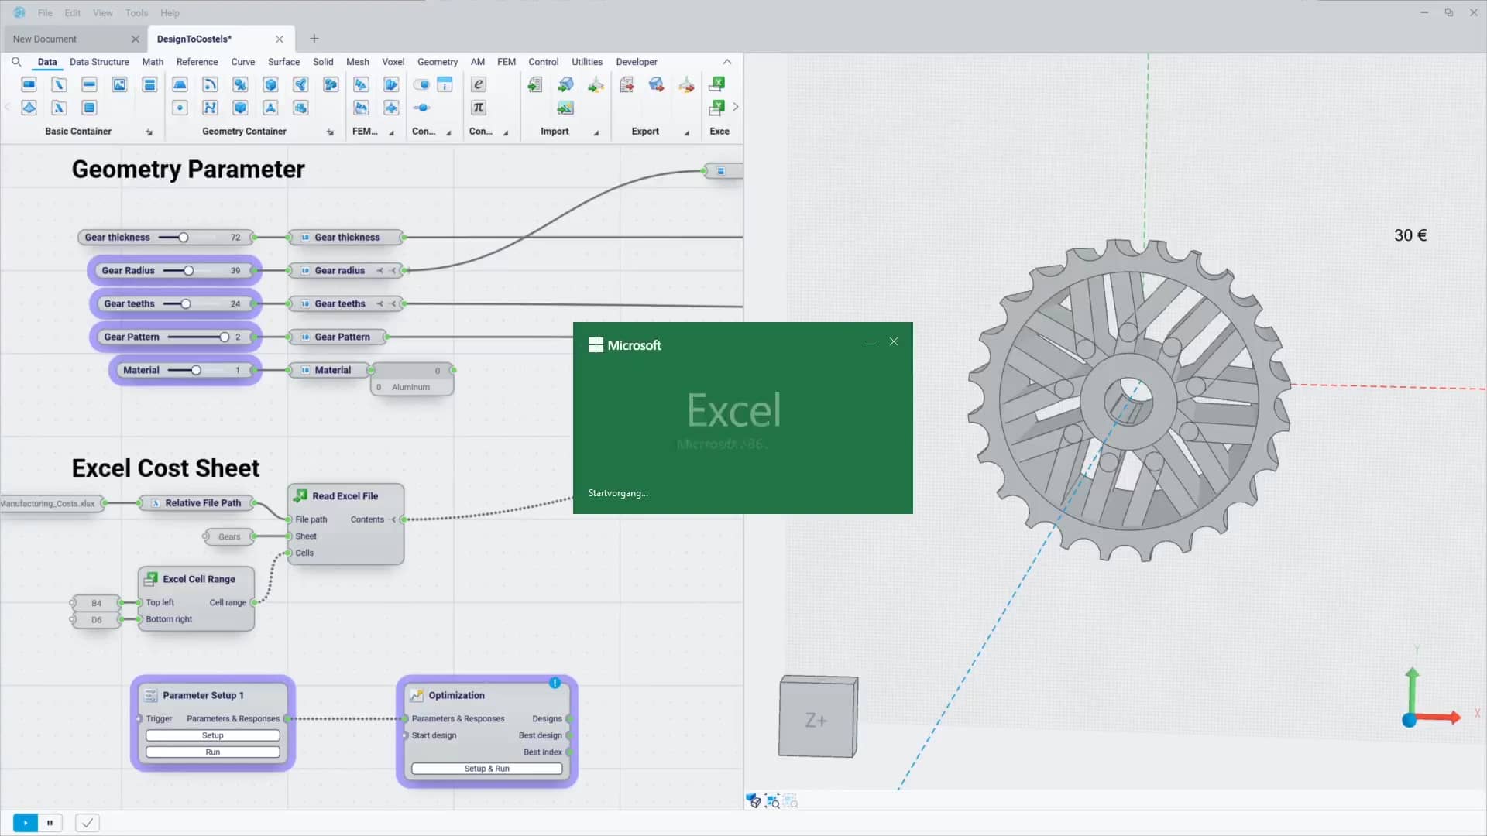Click the 3D view cube settings icon
This screenshot has height=836, width=1487.
pyautogui.click(x=754, y=800)
